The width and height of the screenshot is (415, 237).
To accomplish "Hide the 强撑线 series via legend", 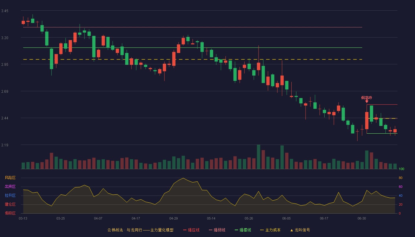I will point(243,230).
